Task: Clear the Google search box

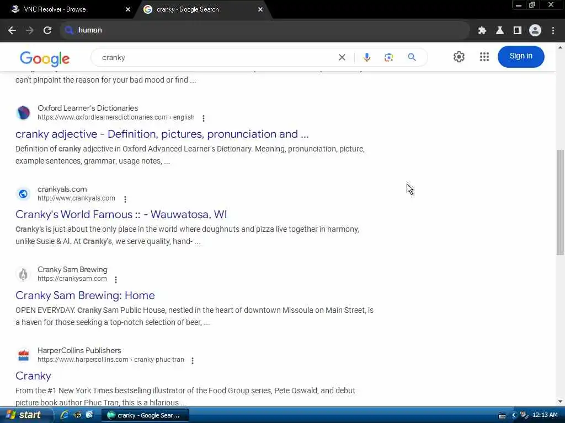Action: (x=342, y=57)
